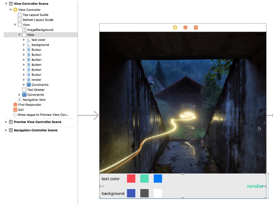Click the Exit icon in scene dock
This screenshot has height=205, width=273.
click(x=196, y=28)
